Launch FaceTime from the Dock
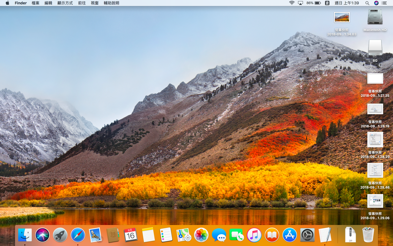 pyautogui.click(x=237, y=235)
